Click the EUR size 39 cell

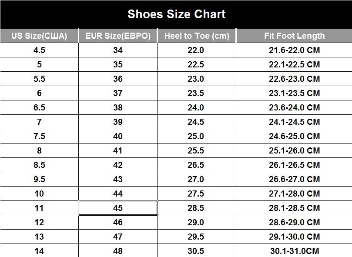(x=118, y=122)
